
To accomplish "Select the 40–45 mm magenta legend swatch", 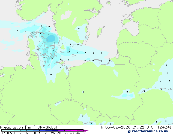I will 74,130.
